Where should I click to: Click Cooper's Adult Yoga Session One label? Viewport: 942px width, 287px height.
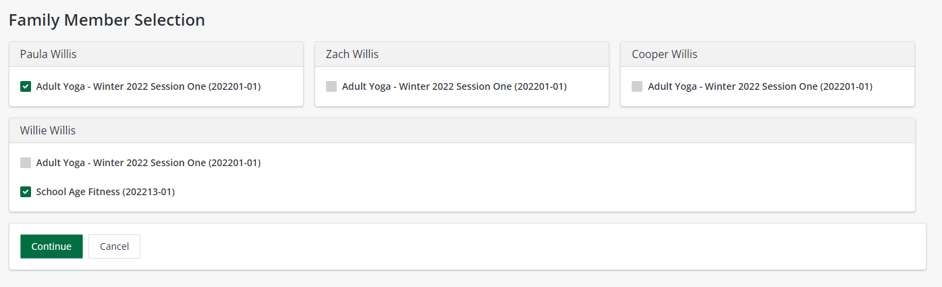(760, 86)
